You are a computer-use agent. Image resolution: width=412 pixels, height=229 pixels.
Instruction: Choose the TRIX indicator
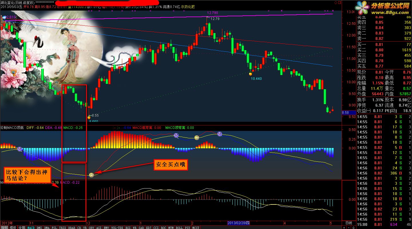tap(62, 228)
